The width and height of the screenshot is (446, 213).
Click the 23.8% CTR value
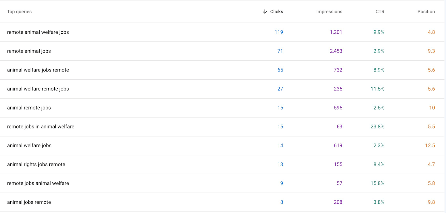377,127
